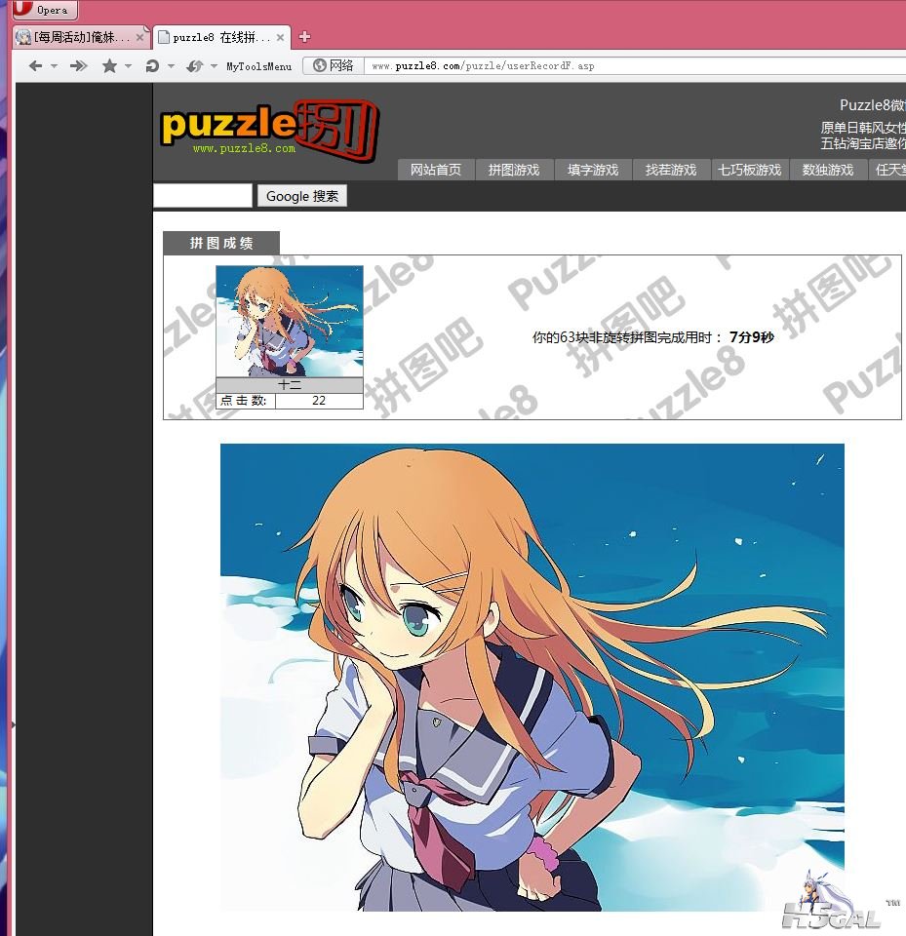Screen dimensions: 906x936
Task: Click the puzzle8 site logo
Action: (269, 130)
